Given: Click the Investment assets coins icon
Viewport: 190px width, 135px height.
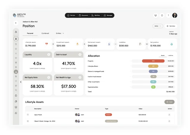Looking at the screenshot, I should tap(78, 44).
